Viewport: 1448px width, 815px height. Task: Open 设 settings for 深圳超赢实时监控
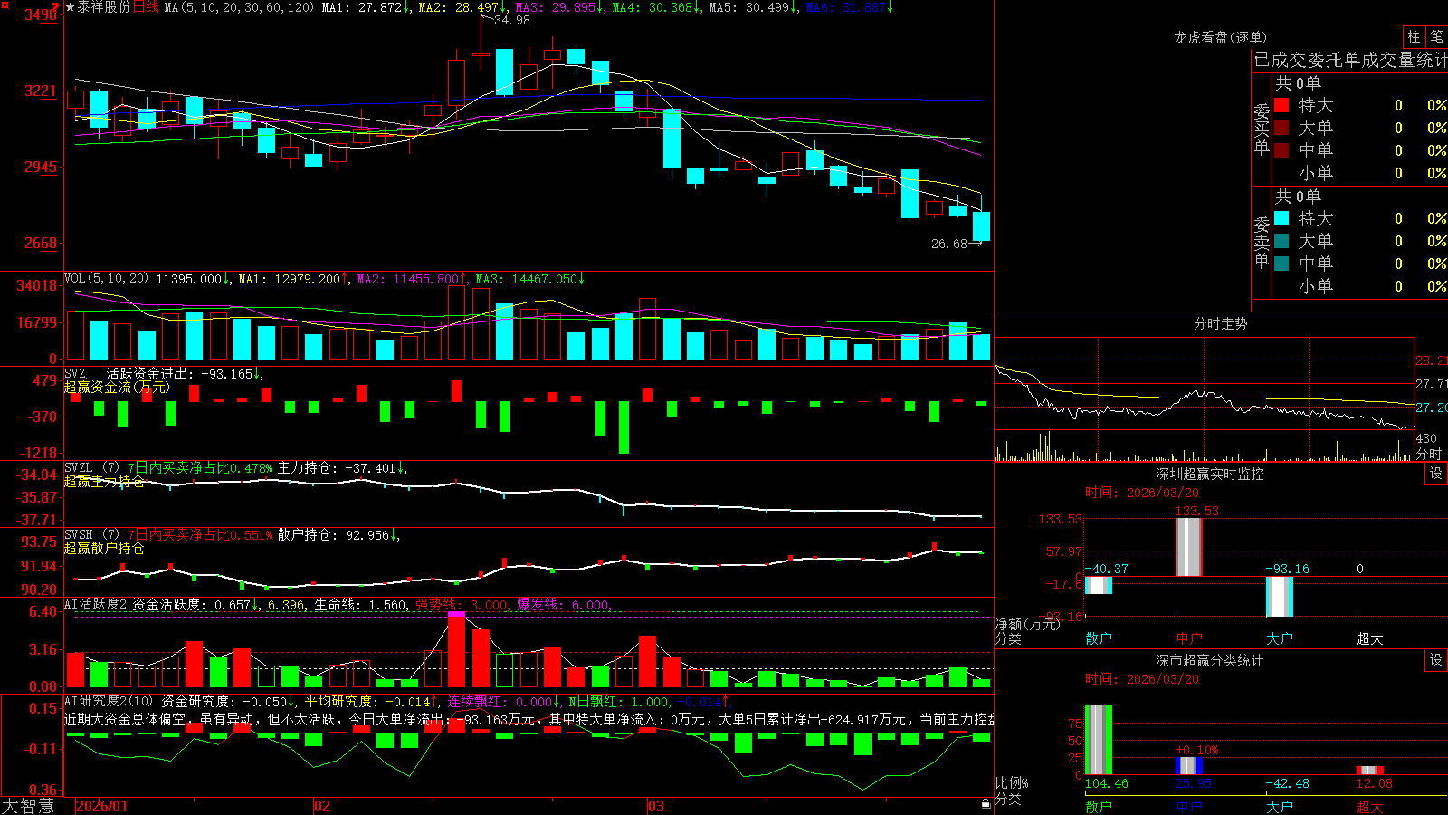(1436, 474)
